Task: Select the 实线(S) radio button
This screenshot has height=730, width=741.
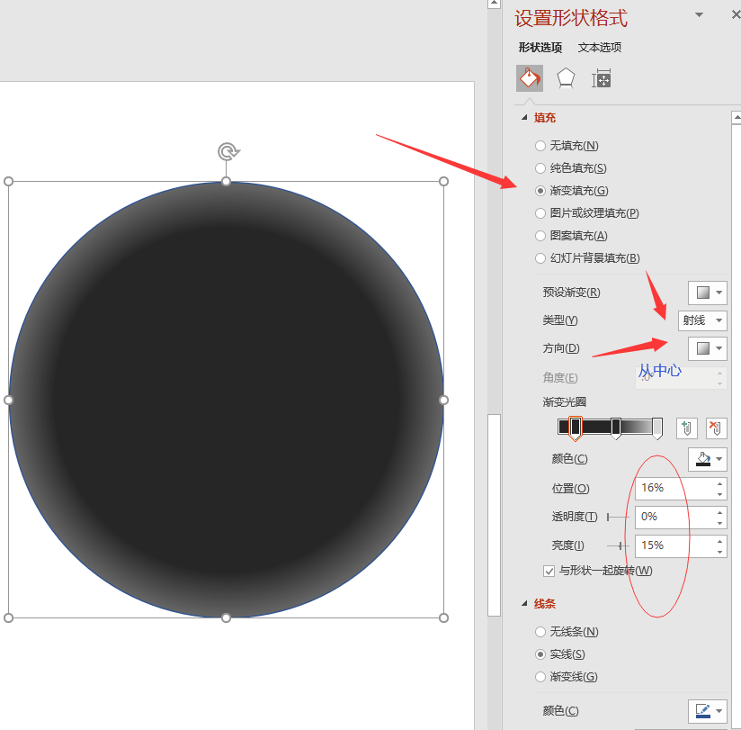Action: pos(540,654)
